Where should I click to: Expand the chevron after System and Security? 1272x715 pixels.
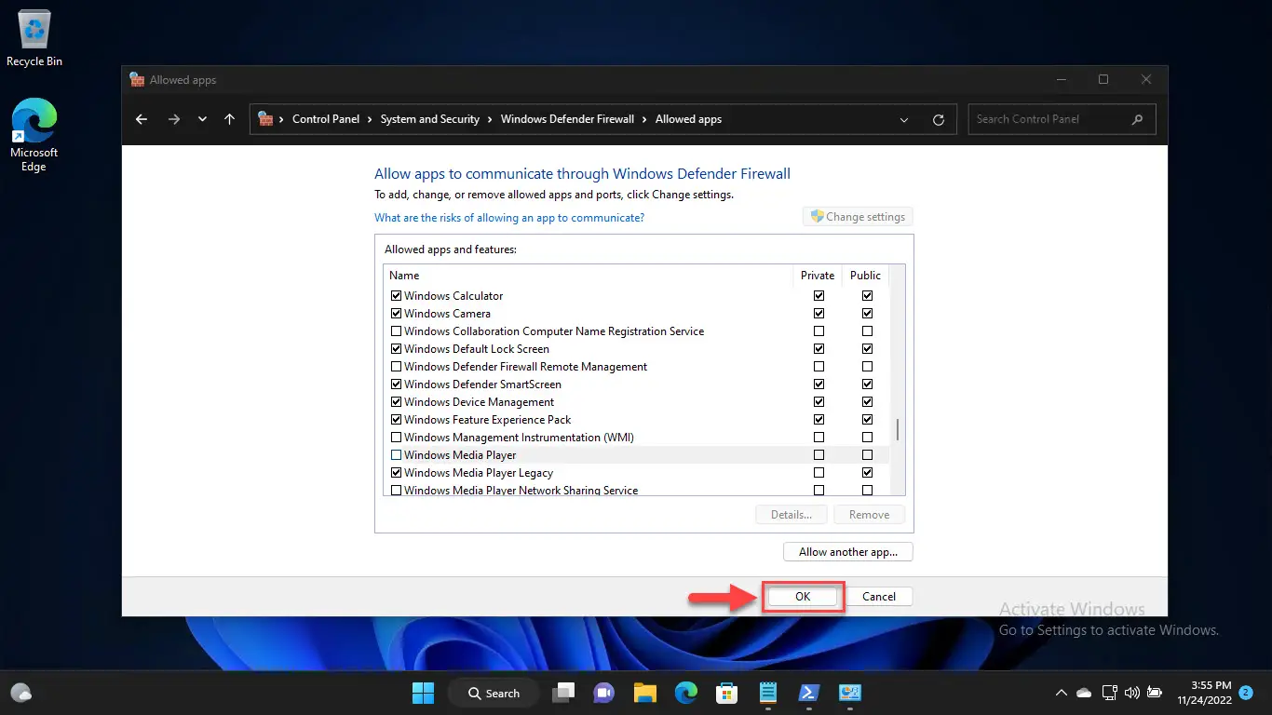(x=491, y=119)
